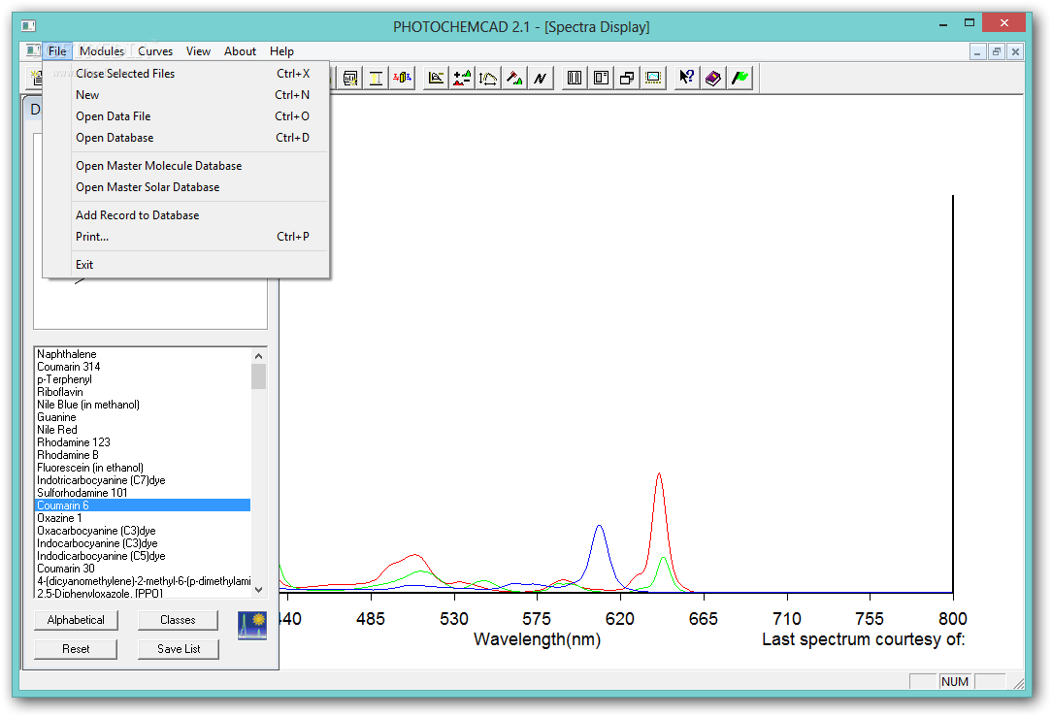Click the compound list scroll up arrow
Screen dimensions: 1052x717
tap(258, 355)
